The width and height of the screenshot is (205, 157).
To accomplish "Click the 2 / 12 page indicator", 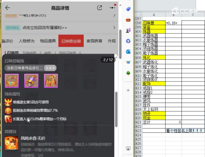I will [x=108, y=60].
